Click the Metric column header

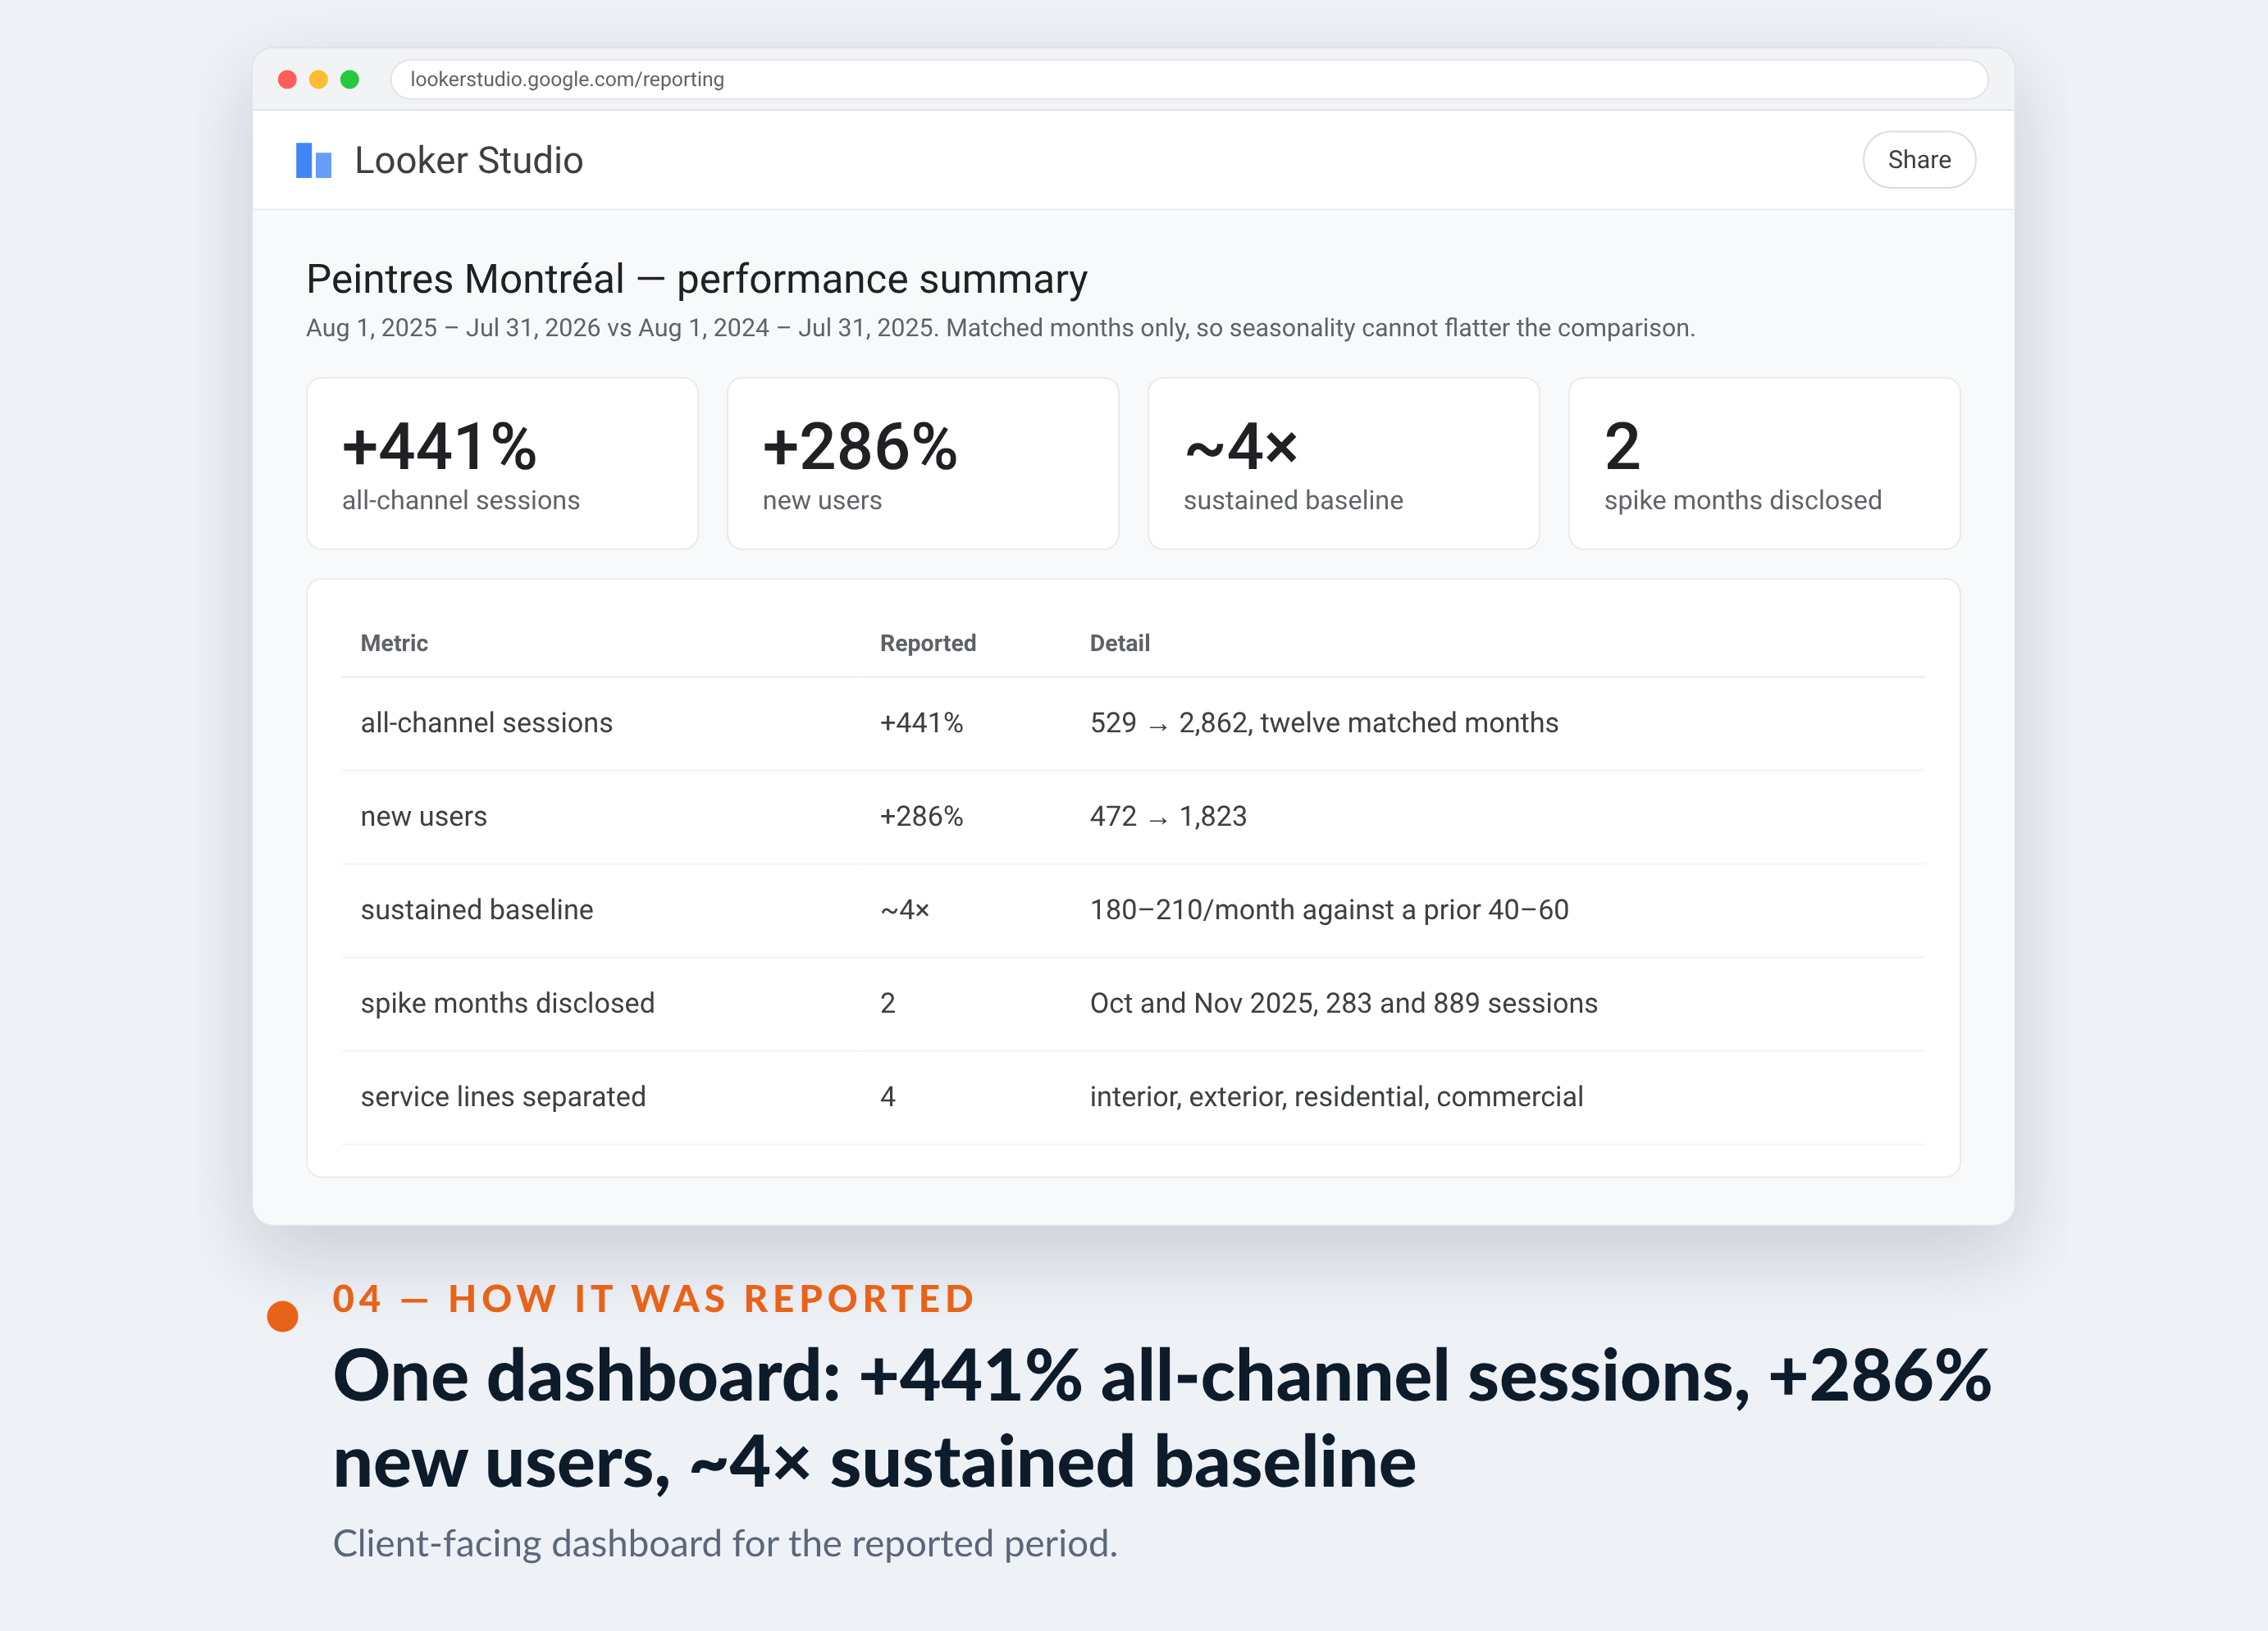coord(394,643)
